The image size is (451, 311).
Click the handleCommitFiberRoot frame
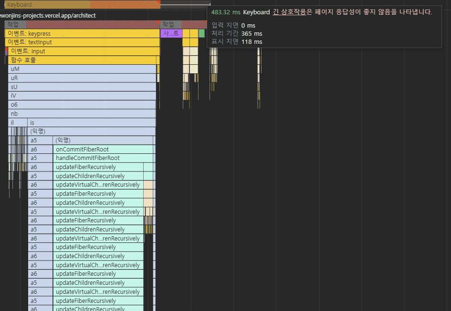coord(103,158)
